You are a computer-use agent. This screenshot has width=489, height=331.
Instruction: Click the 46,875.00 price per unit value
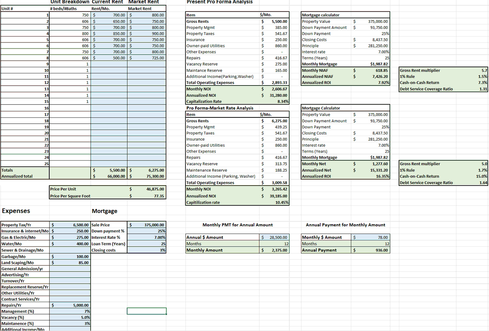(x=146, y=189)
